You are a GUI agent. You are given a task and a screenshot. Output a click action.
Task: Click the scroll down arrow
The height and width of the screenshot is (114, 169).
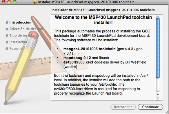(158, 98)
